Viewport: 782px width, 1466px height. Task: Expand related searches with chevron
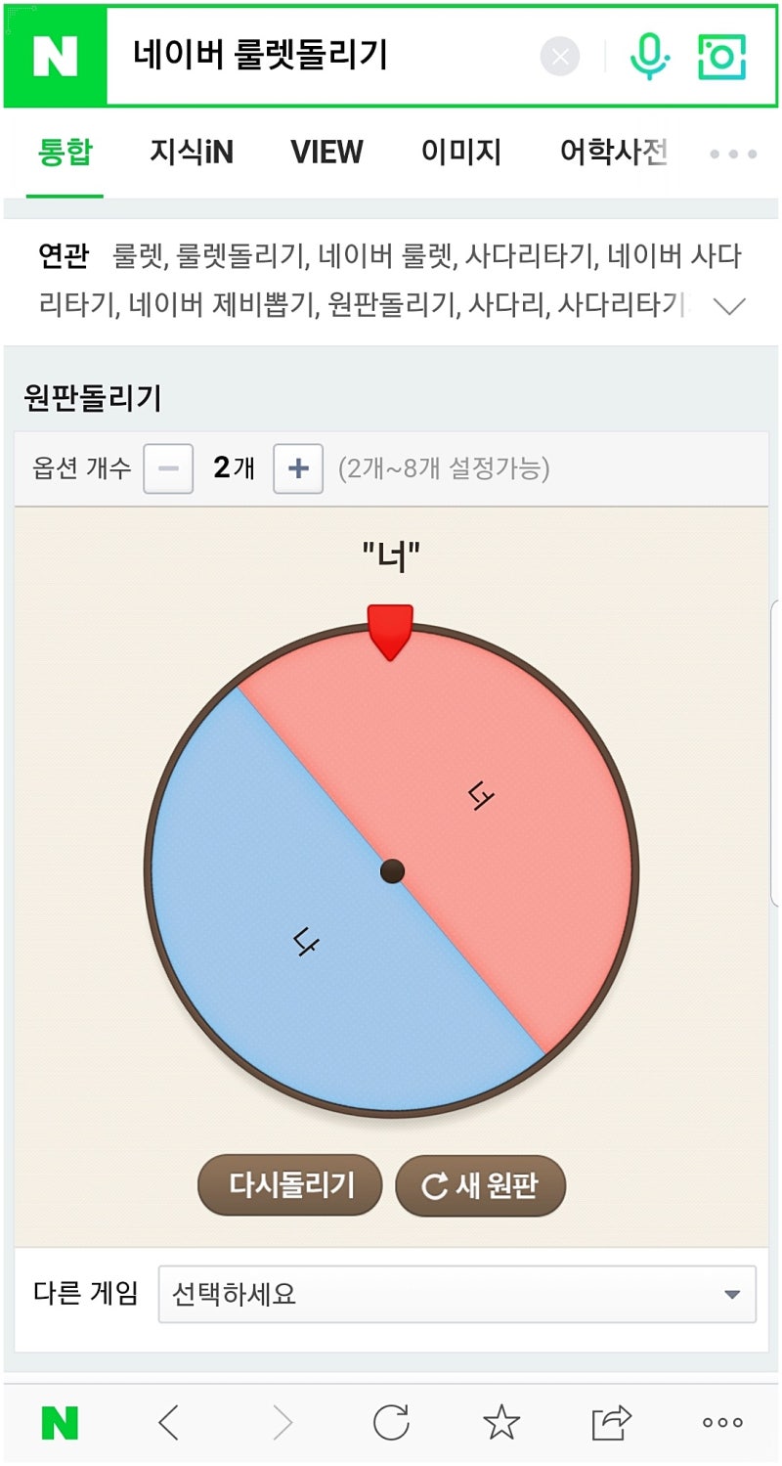tap(729, 307)
